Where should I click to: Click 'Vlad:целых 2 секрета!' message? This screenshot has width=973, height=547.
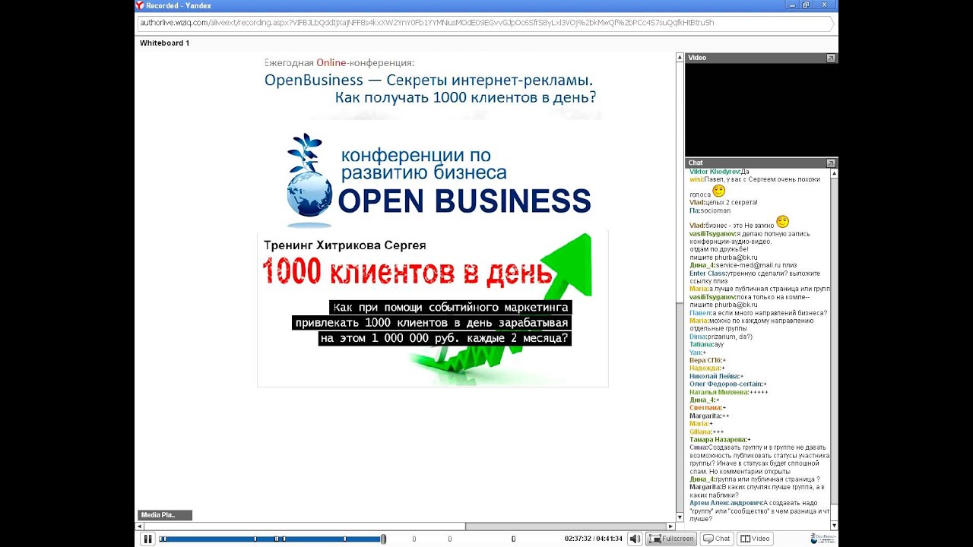click(x=723, y=202)
